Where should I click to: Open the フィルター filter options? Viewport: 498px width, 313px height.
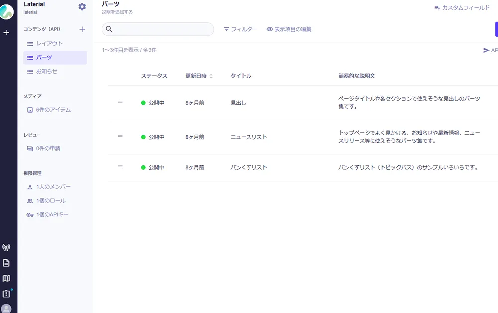[x=240, y=29]
